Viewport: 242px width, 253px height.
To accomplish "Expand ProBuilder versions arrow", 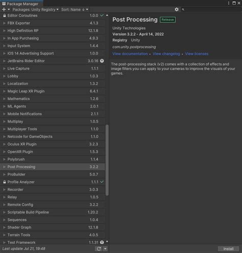I will 4,174.
